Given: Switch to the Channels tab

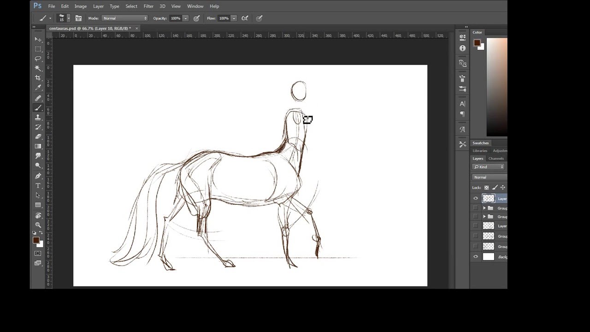Looking at the screenshot, I should point(496,159).
